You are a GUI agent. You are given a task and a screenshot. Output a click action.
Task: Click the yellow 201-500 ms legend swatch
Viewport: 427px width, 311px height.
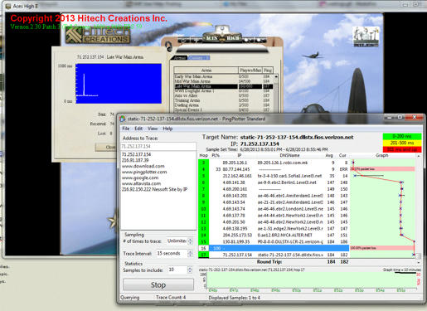402,143
